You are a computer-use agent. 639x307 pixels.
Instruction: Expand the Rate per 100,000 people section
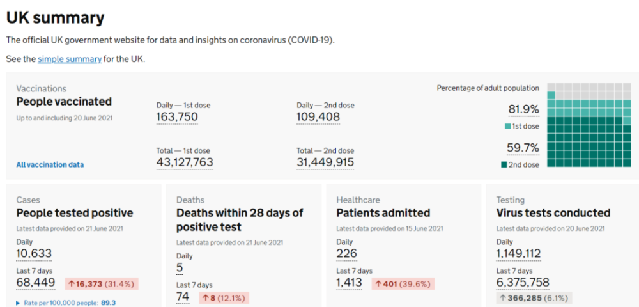tap(18, 303)
